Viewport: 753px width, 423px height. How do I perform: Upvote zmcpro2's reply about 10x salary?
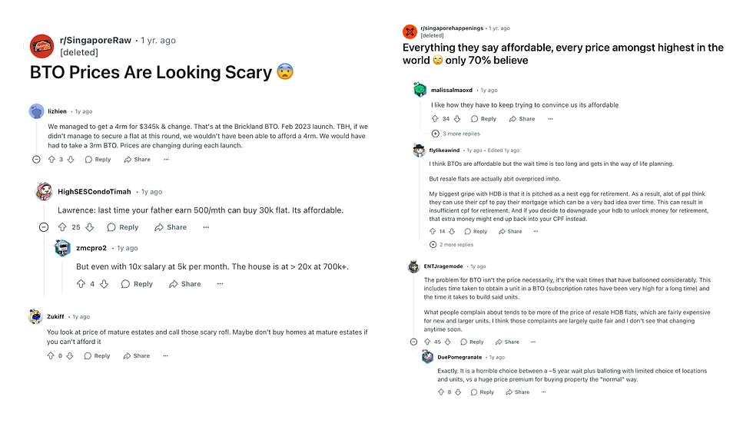81,284
